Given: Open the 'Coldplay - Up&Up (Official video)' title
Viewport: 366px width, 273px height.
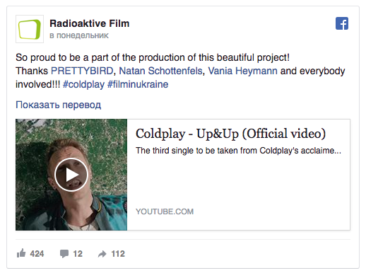Looking at the screenshot, I should tap(230, 134).
